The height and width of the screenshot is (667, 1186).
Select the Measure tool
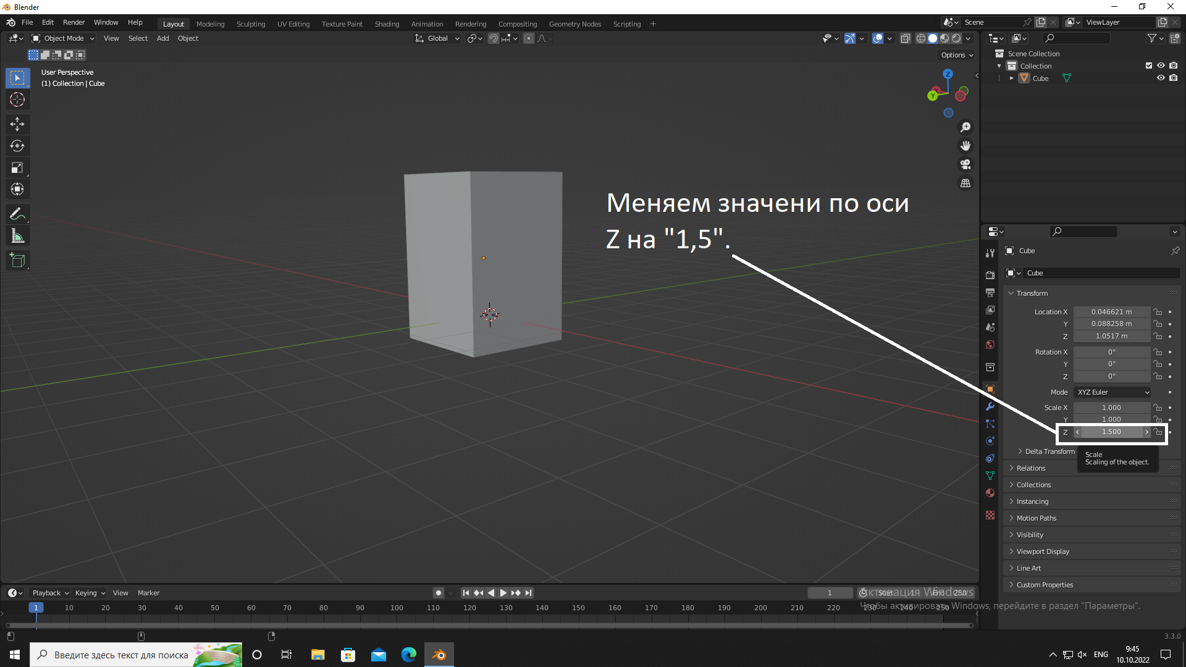pos(17,236)
